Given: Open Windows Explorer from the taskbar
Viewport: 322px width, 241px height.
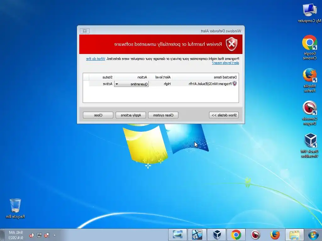Looking at the screenshot, I should [x=294, y=235].
